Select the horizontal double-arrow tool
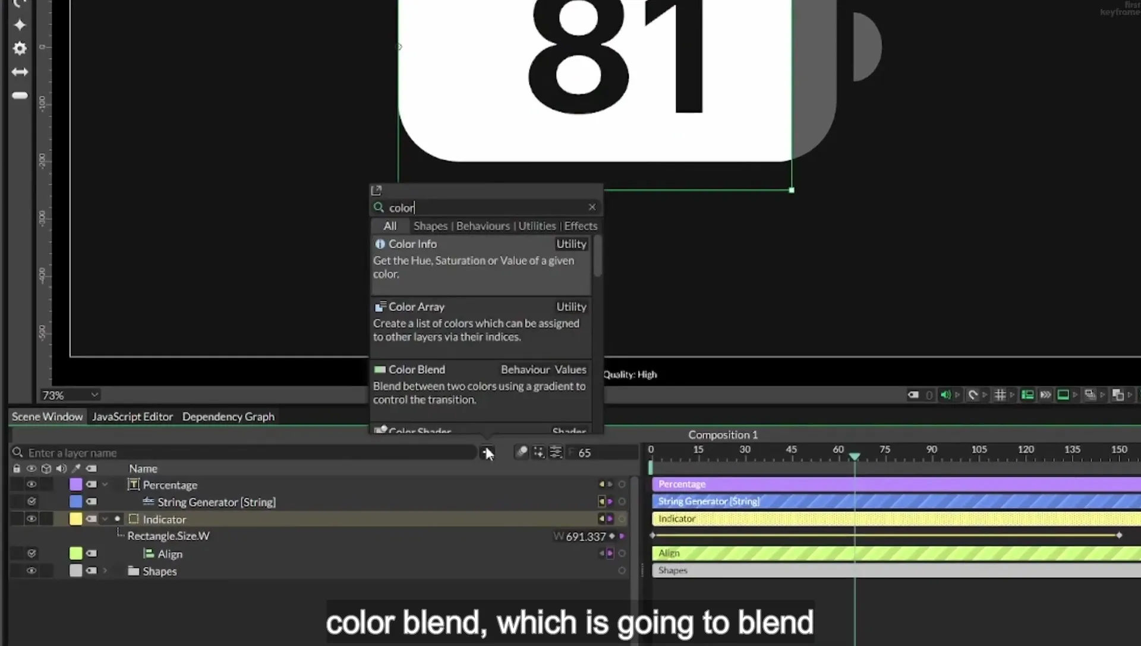 pyautogui.click(x=20, y=72)
